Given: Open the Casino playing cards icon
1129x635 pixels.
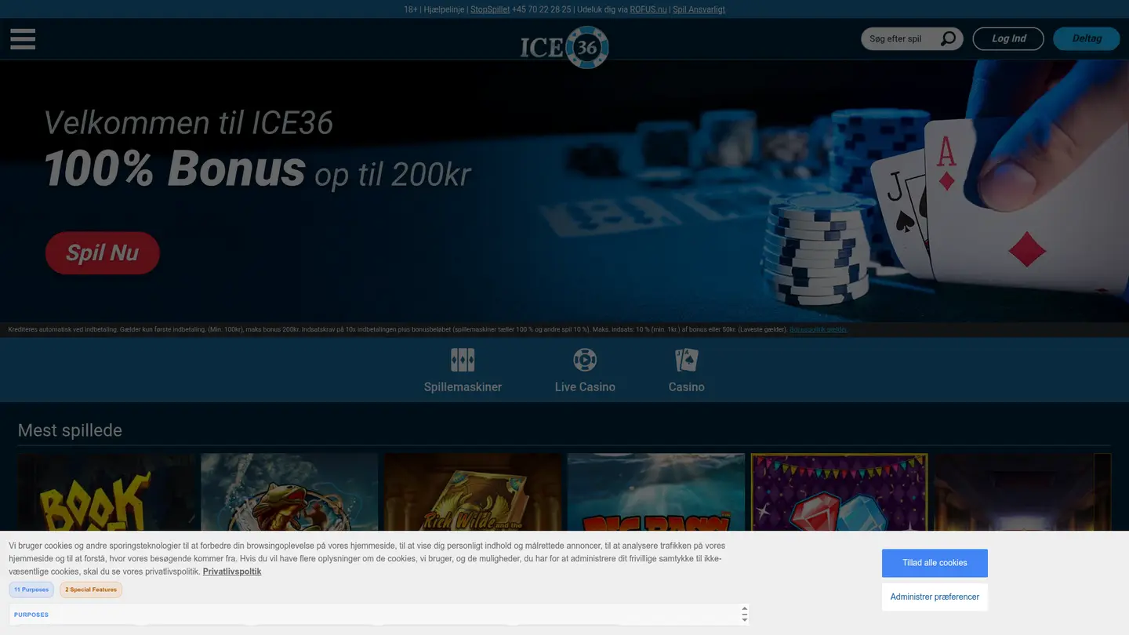Looking at the screenshot, I should point(686,360).
